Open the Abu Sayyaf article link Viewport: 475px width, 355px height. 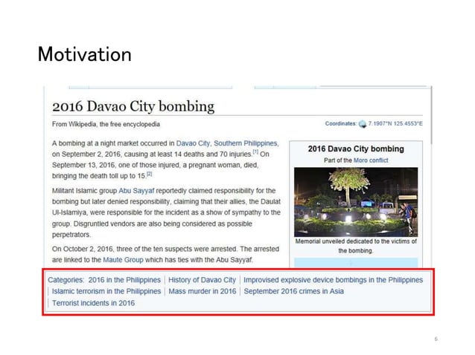click(x=136, y=191)
